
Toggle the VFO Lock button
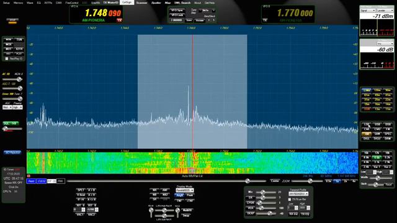[177, 15]
